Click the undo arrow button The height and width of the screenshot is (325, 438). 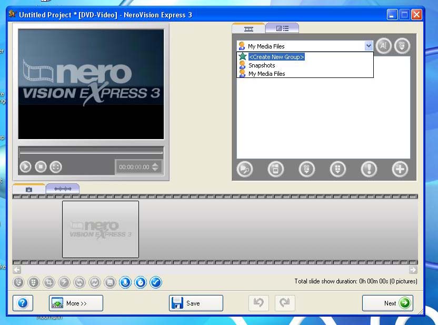[258, 303]
